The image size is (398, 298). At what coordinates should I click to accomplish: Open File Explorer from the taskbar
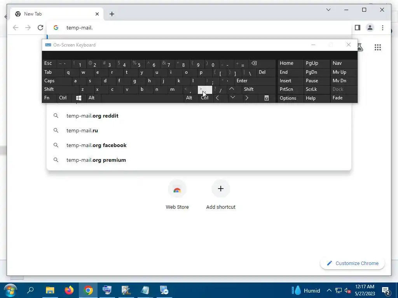(x=50, y=290)
